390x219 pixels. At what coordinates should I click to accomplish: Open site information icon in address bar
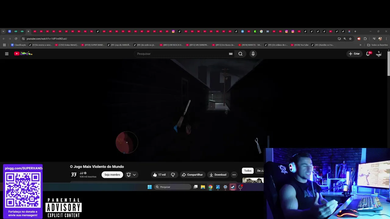click(23, 39)
